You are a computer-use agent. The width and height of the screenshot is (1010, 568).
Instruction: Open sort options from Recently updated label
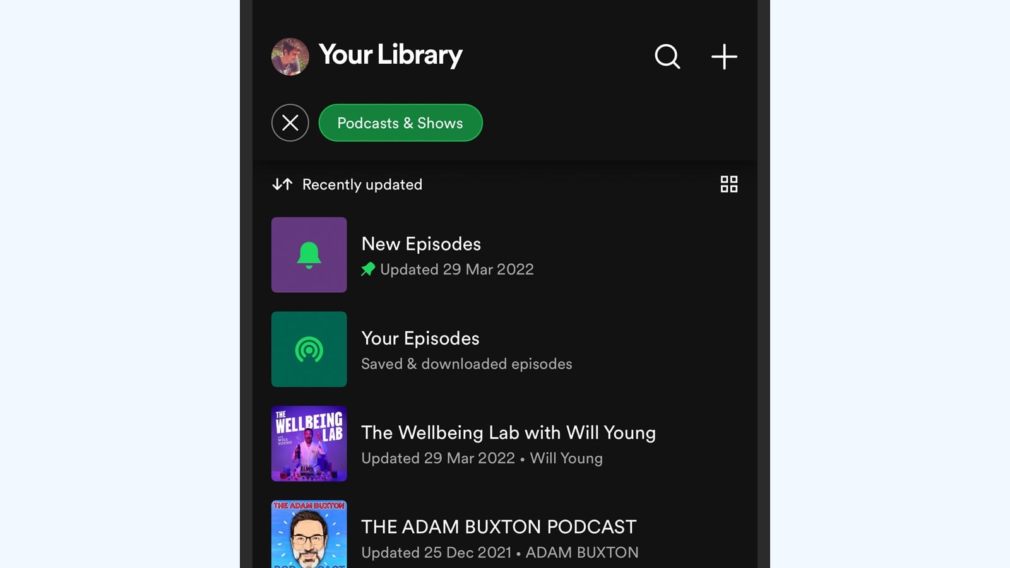[x=362, y=184]
